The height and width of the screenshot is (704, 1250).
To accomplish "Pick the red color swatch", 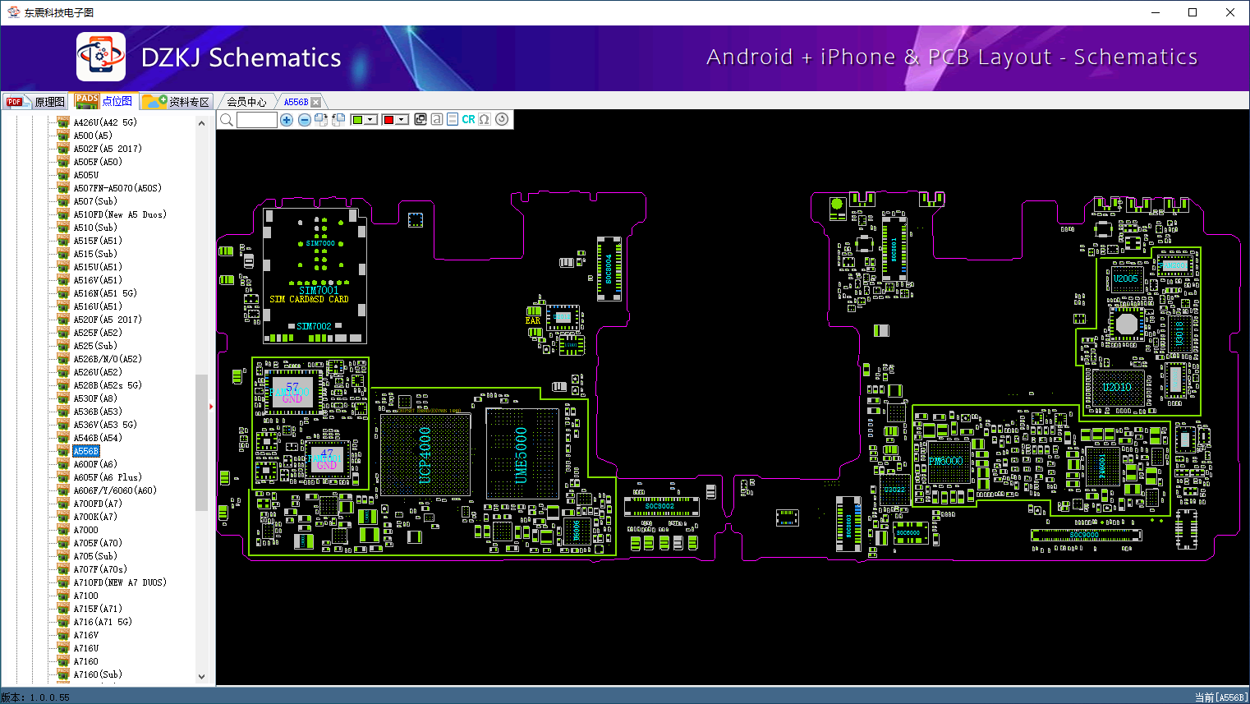I will pos(388,120).
